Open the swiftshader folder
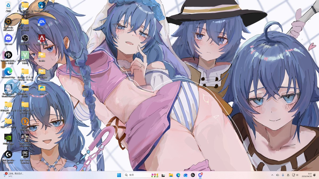The width and height of the screenshot is (319, 179). 41,73
